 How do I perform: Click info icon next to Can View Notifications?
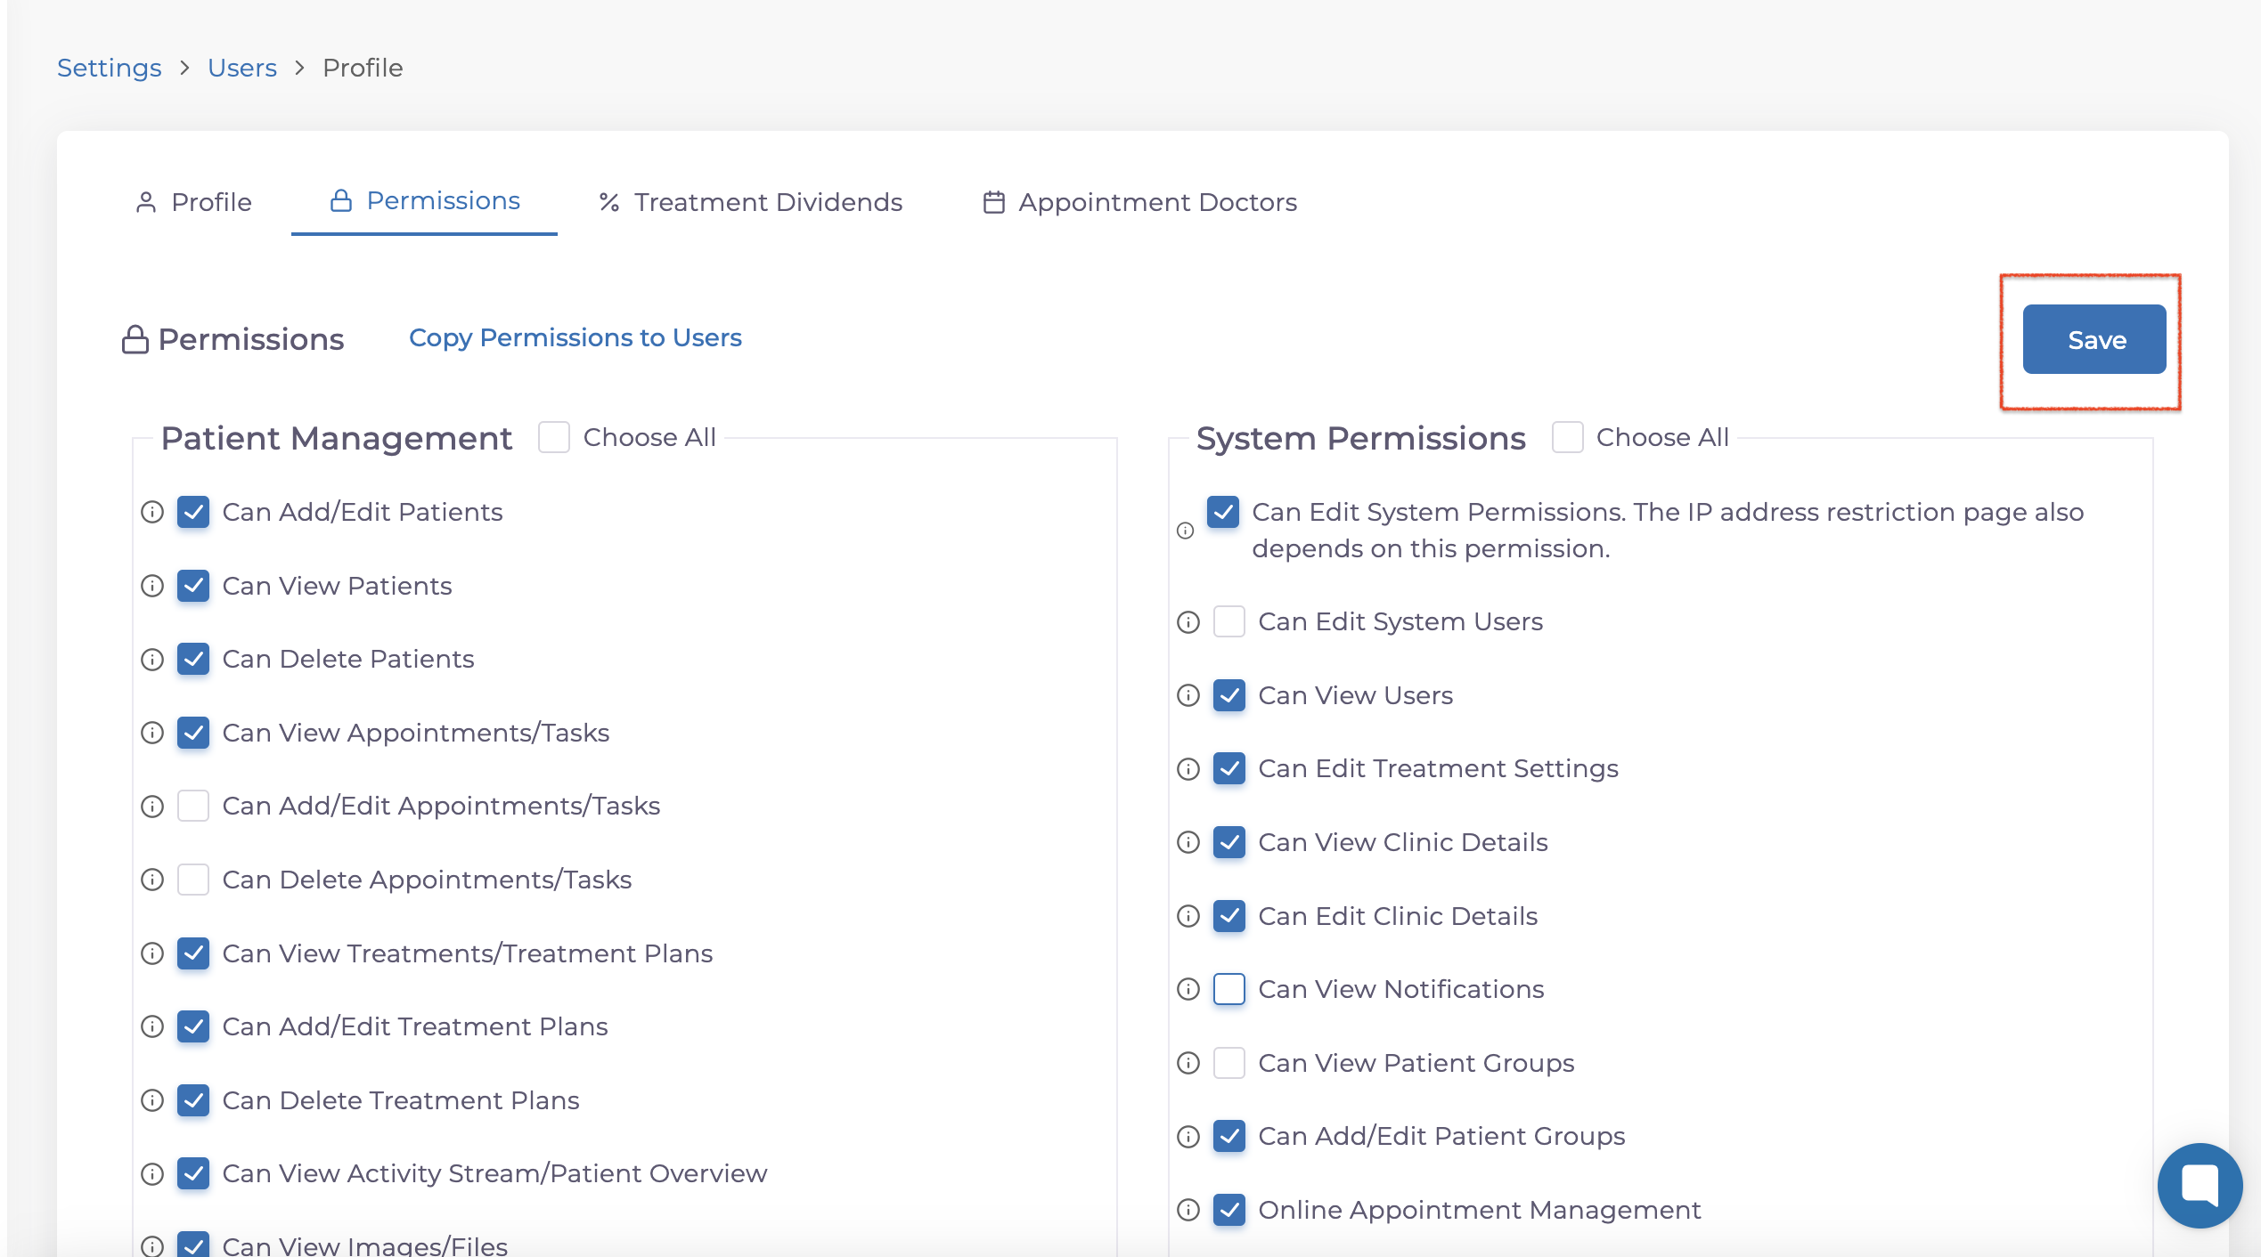[x=1188, y=989]
